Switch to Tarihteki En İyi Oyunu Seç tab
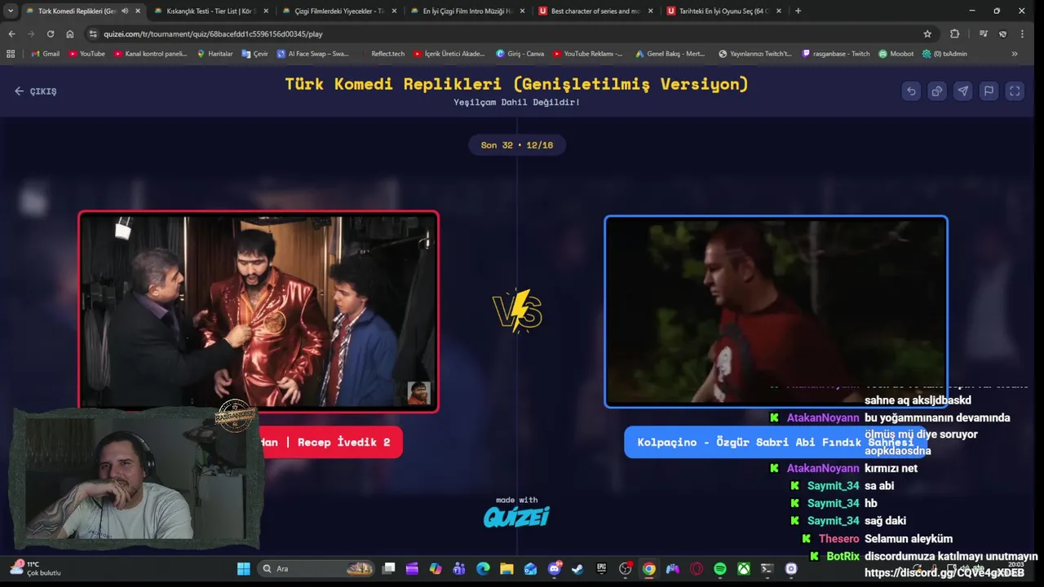Viewport: 1044px width, 587px height. (x=723, y=11)
